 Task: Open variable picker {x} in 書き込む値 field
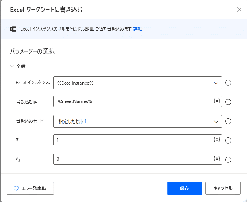point(217,101)
